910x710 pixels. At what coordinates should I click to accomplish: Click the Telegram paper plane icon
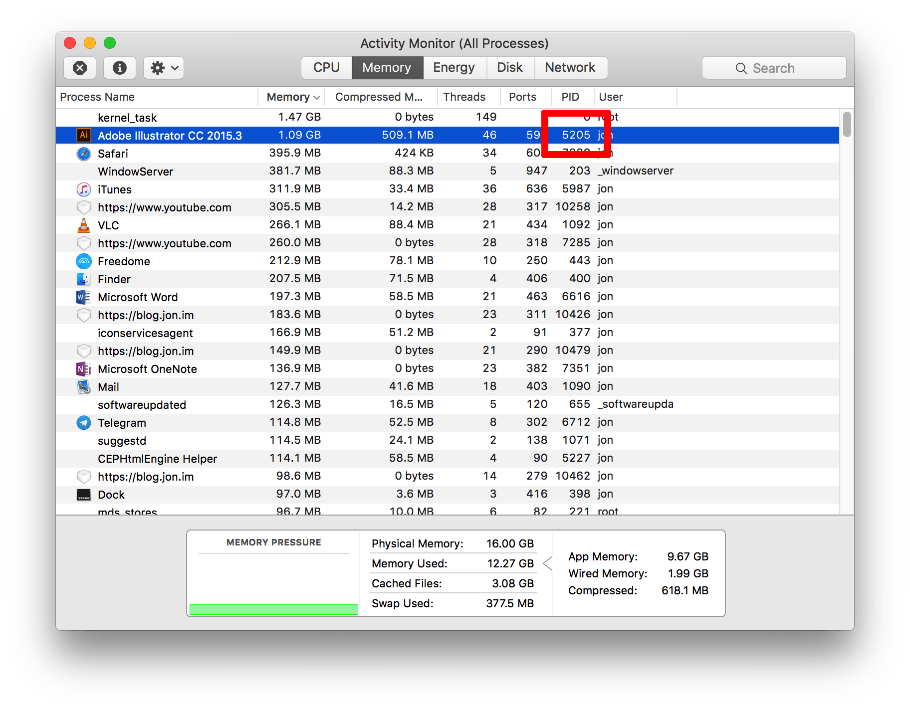click(84, 423)
